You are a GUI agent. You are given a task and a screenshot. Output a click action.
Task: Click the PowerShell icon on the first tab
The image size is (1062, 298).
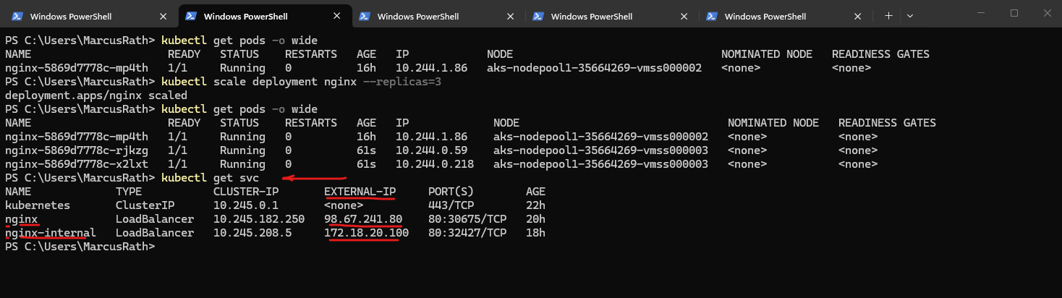pyautogui.click(x=18, y=17)
